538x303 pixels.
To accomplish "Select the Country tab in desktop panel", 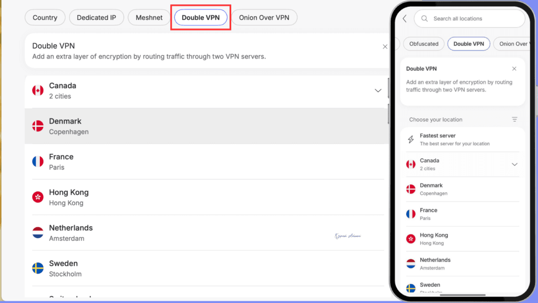I will pyautogui.click(x=45, y=17).
